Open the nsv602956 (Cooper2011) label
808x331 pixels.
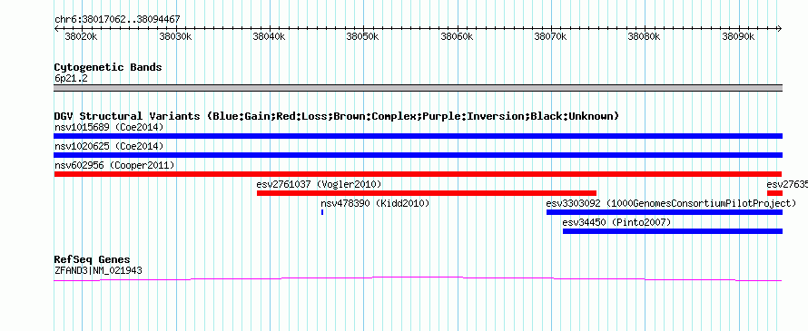coord(114,165)
